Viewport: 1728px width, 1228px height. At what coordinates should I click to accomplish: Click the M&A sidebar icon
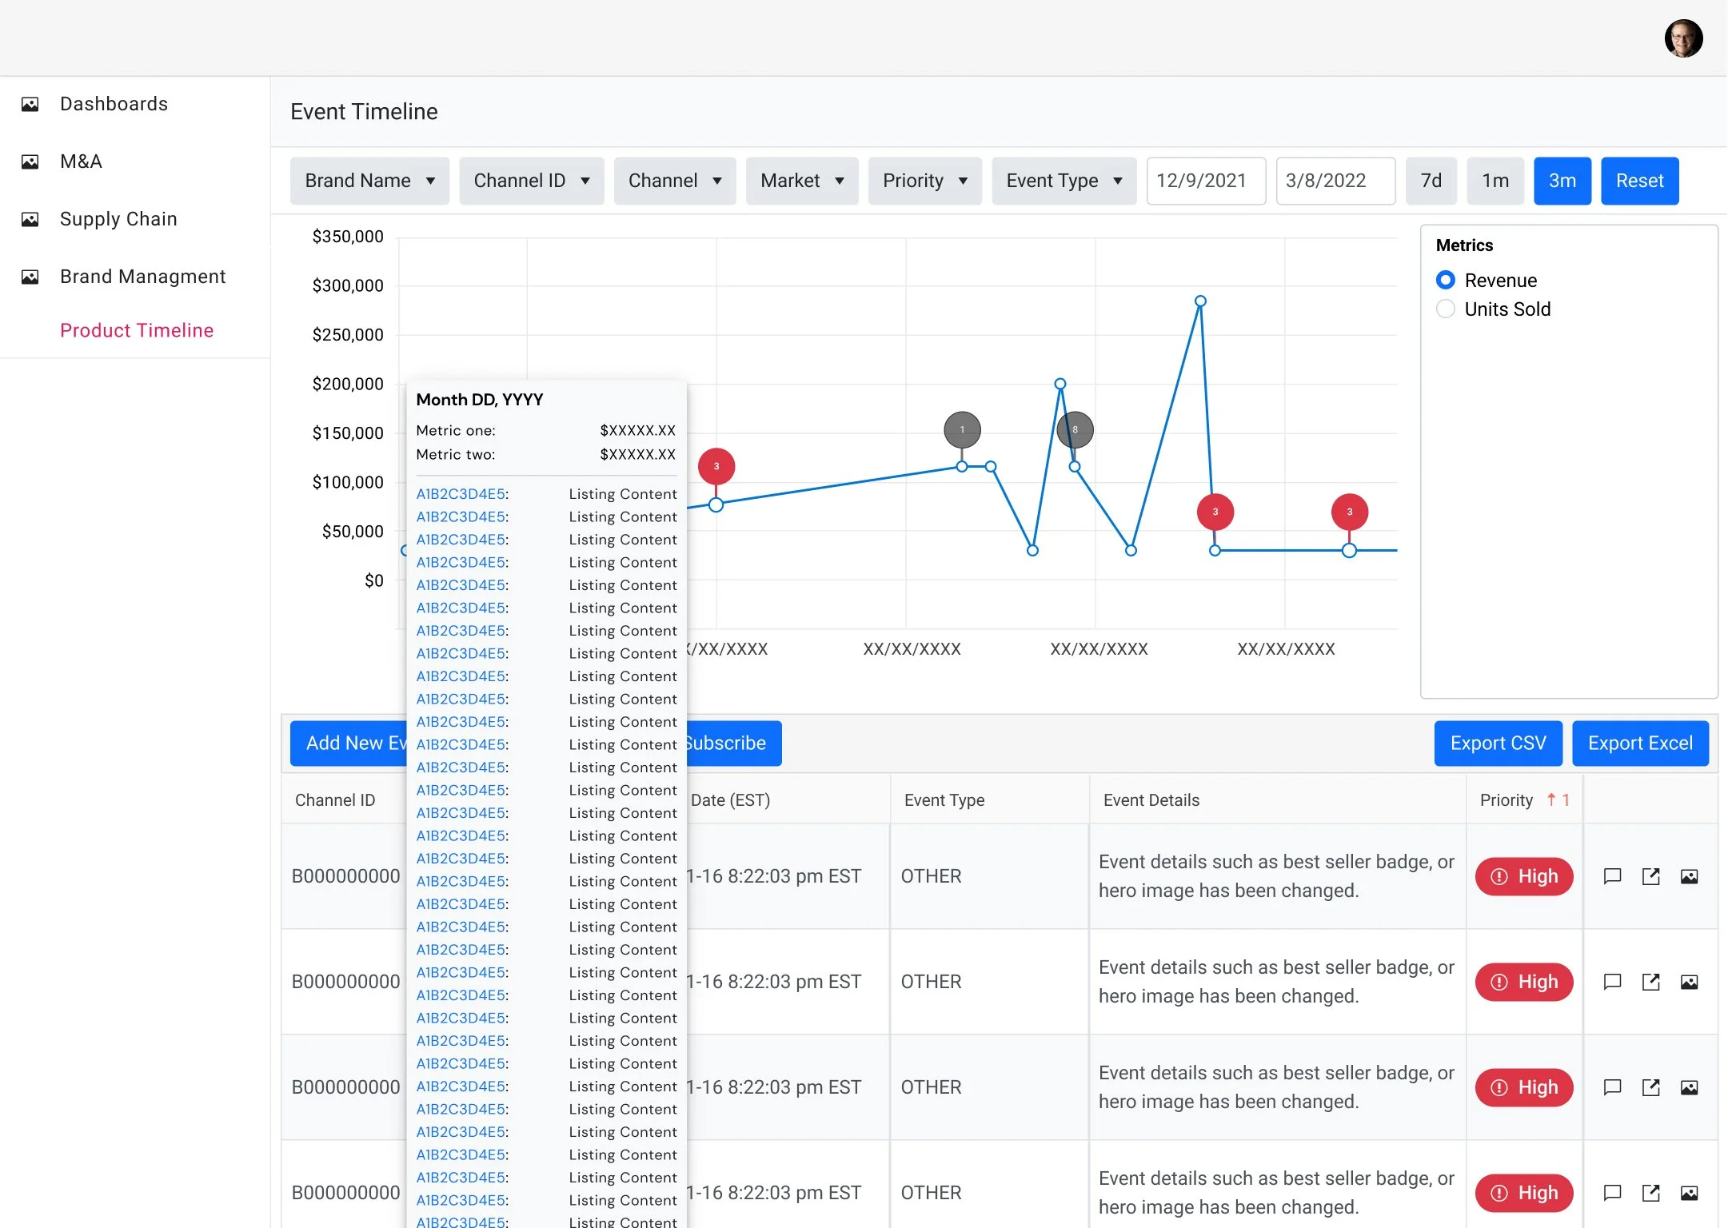30,161
